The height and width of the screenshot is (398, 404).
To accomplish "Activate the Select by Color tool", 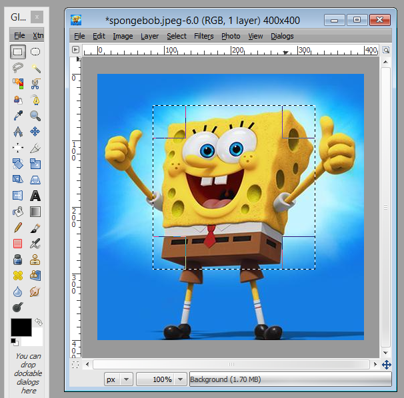I will tap(18, 84).
